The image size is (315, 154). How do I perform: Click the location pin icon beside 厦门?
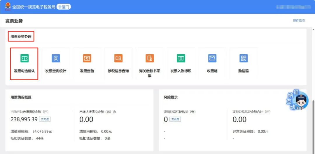tap(60, 7)
